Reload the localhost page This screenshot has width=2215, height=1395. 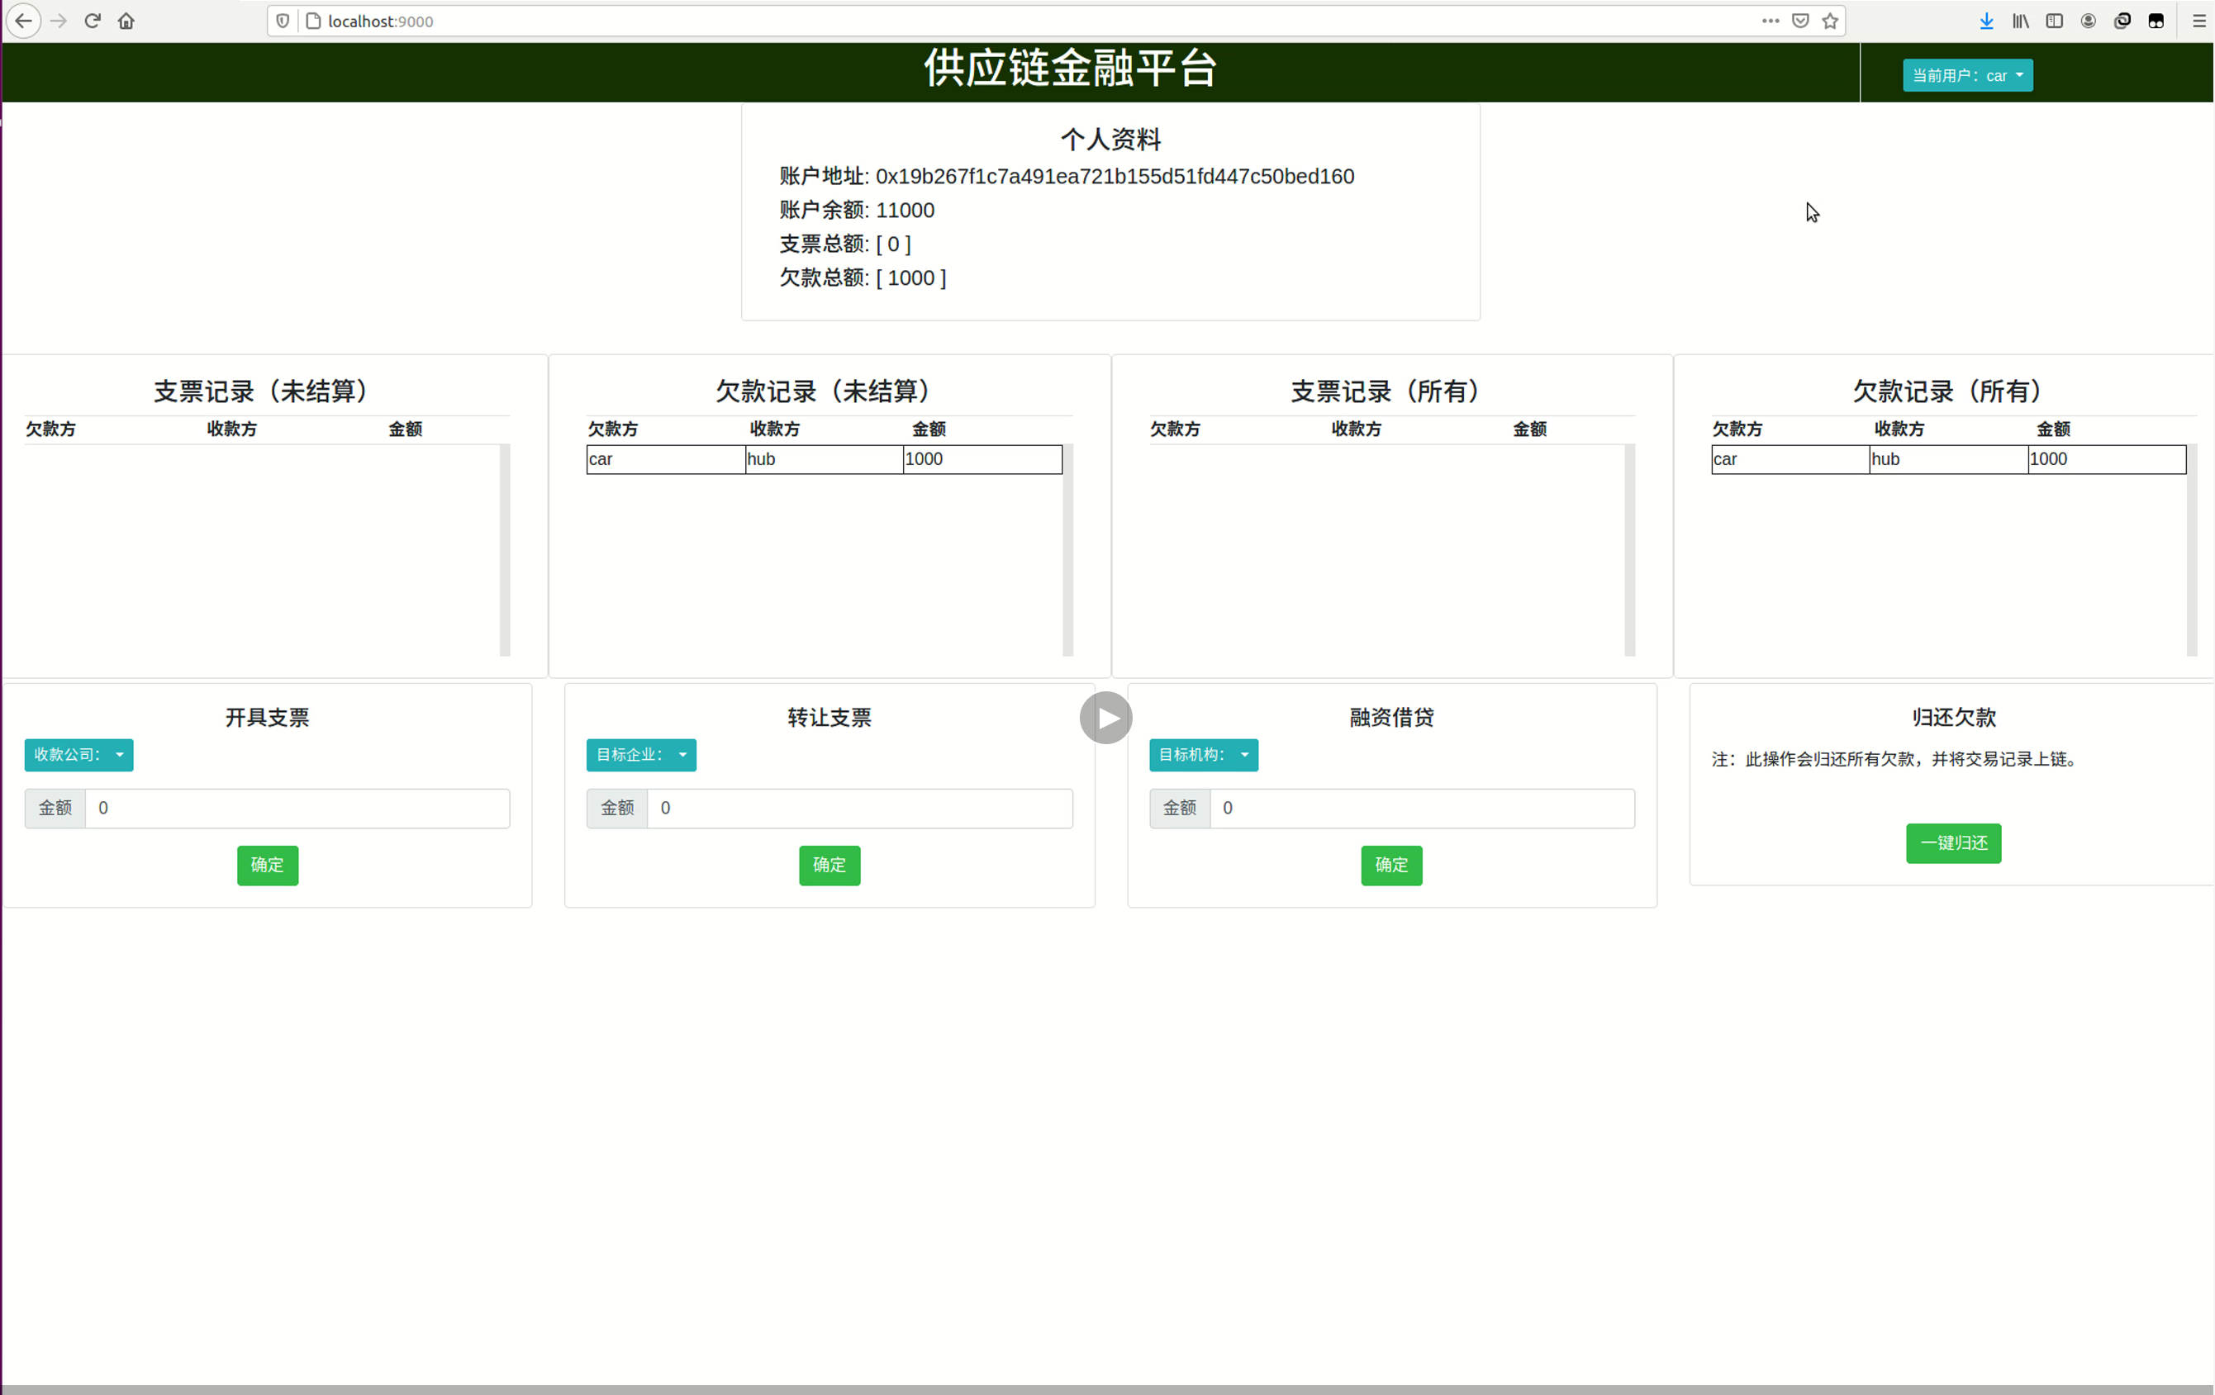point(92,20)
